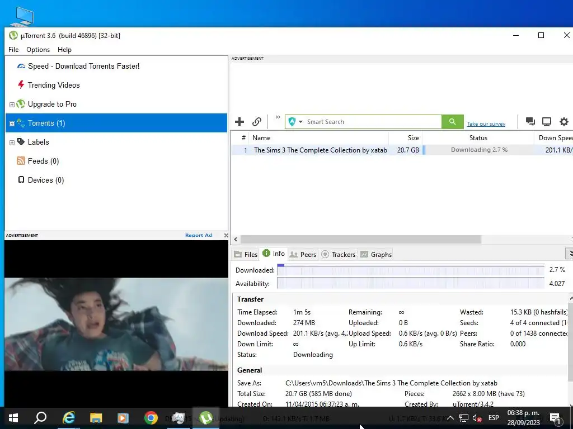The image size is (573, 429).
Task: Click the green search magnifier button
Action: pos(452,122)
